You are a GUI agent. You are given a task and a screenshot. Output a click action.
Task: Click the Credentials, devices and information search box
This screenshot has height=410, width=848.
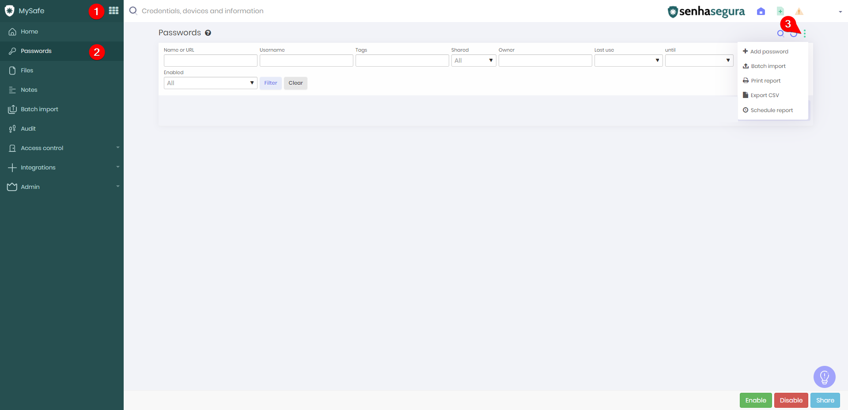coord(203,11)
